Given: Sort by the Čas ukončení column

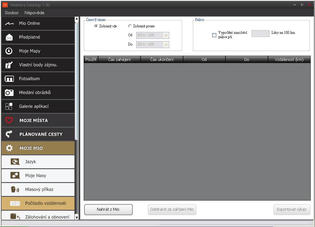Looking at the screenshot, I should point(162,59).
